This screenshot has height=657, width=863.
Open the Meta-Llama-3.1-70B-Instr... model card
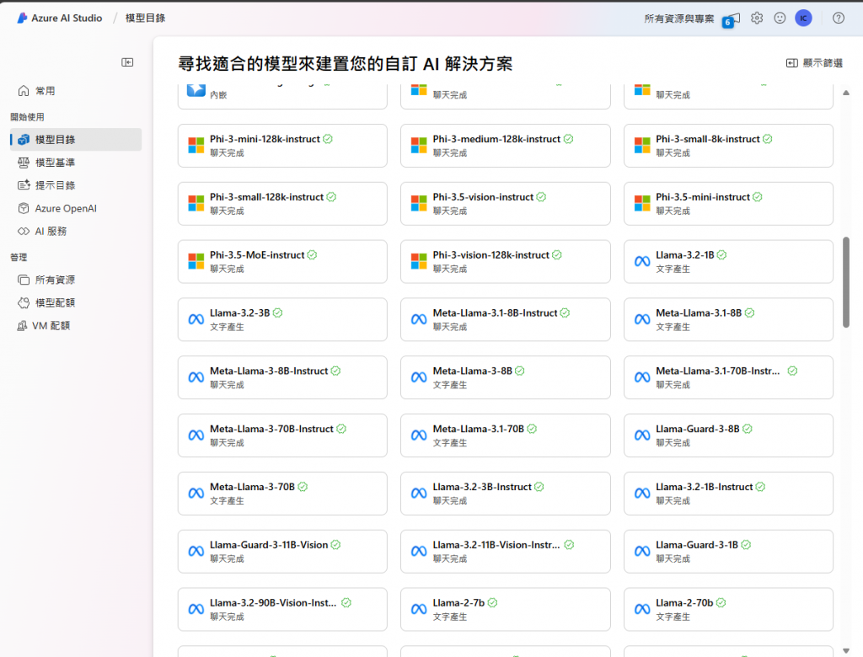click(x=728, y=377)
